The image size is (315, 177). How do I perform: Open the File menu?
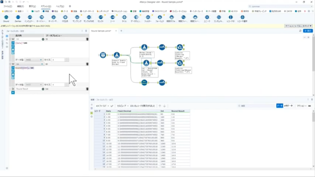8,6
